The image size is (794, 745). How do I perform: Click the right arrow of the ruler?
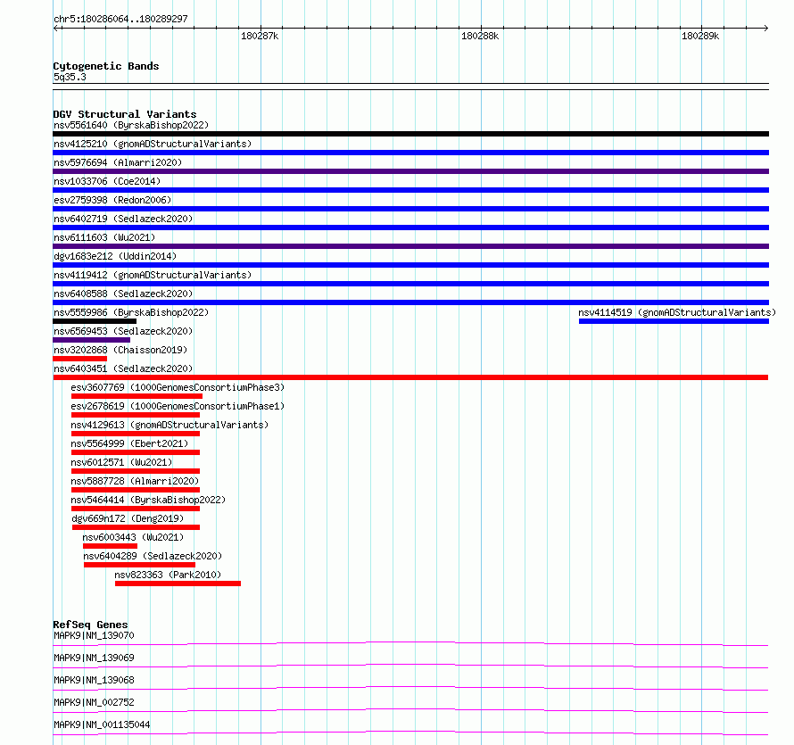[x=766, y=28]
